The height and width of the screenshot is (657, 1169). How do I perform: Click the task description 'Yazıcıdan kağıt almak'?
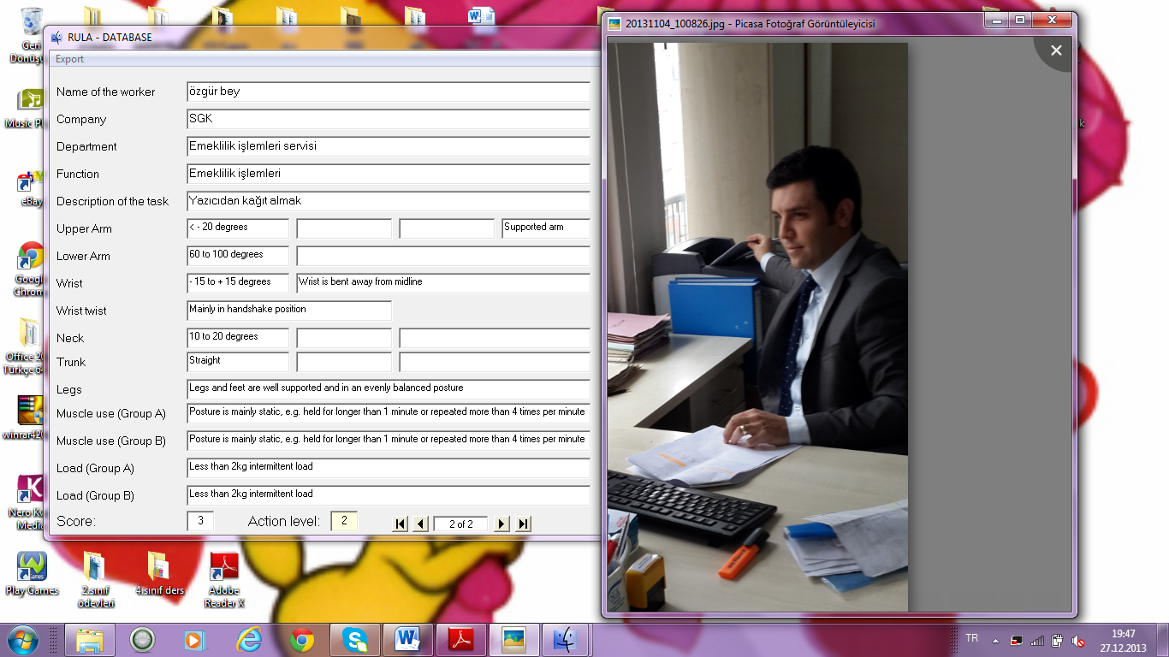389,201
